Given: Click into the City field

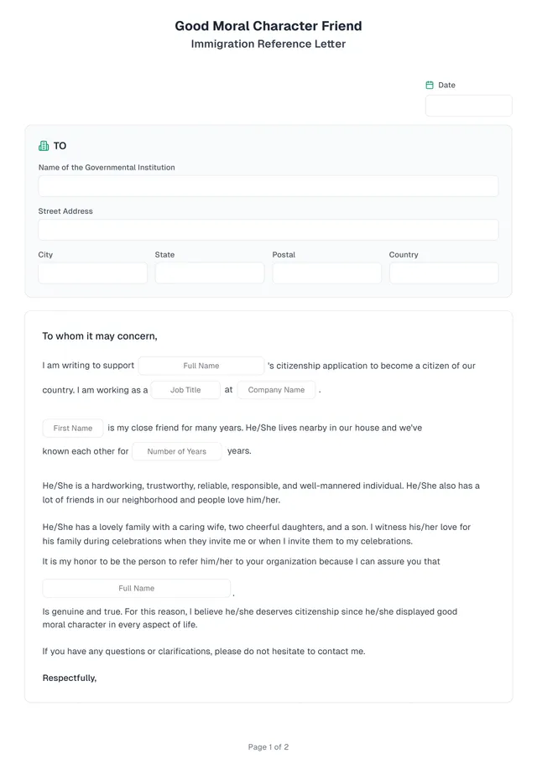Looking at the screenshot, I should click(92, 273).
